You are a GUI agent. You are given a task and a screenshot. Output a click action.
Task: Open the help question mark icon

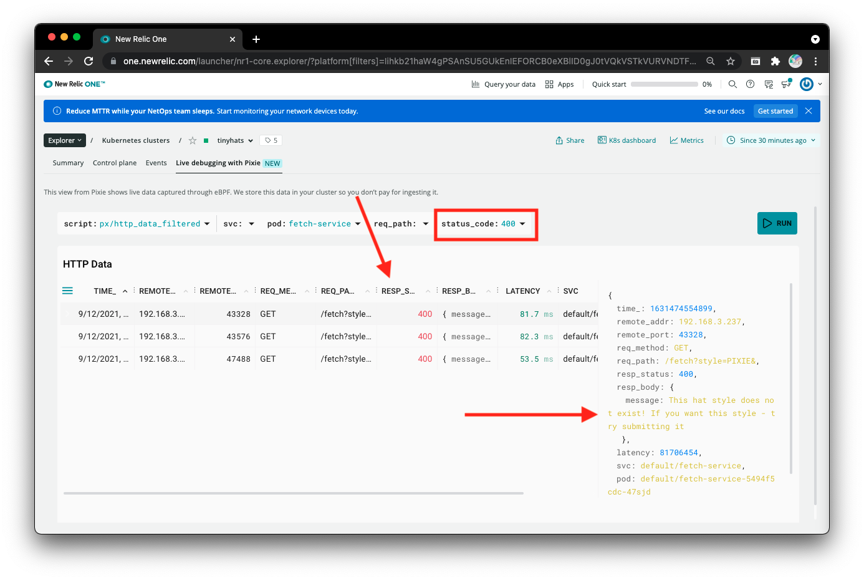pos(750,84)
